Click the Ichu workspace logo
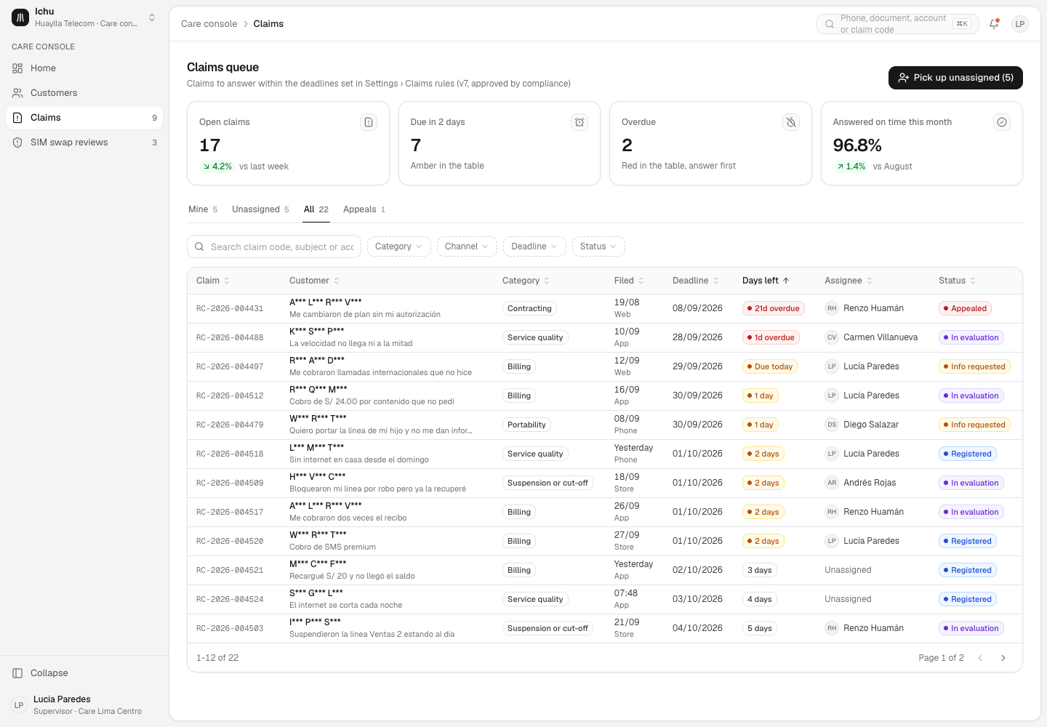This screenshot has height=727, width=1047. tap(20, 17)
